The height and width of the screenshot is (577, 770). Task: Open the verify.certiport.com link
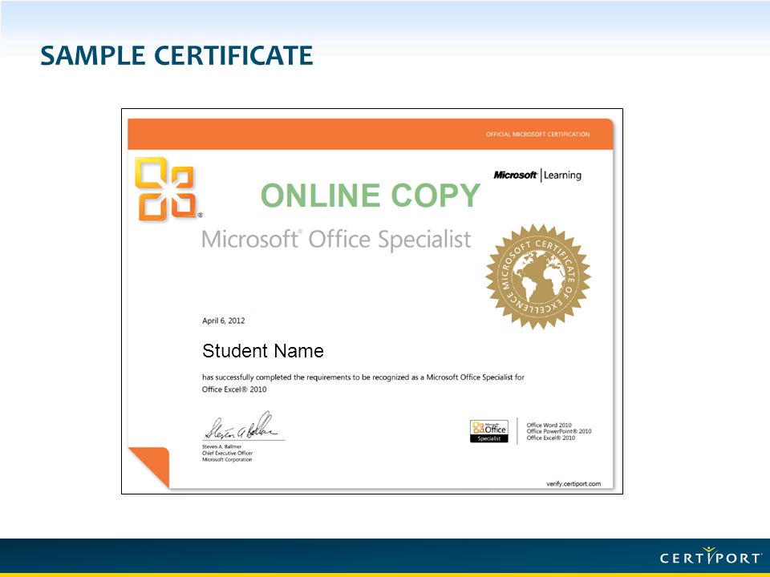click(x=573, y=484)
